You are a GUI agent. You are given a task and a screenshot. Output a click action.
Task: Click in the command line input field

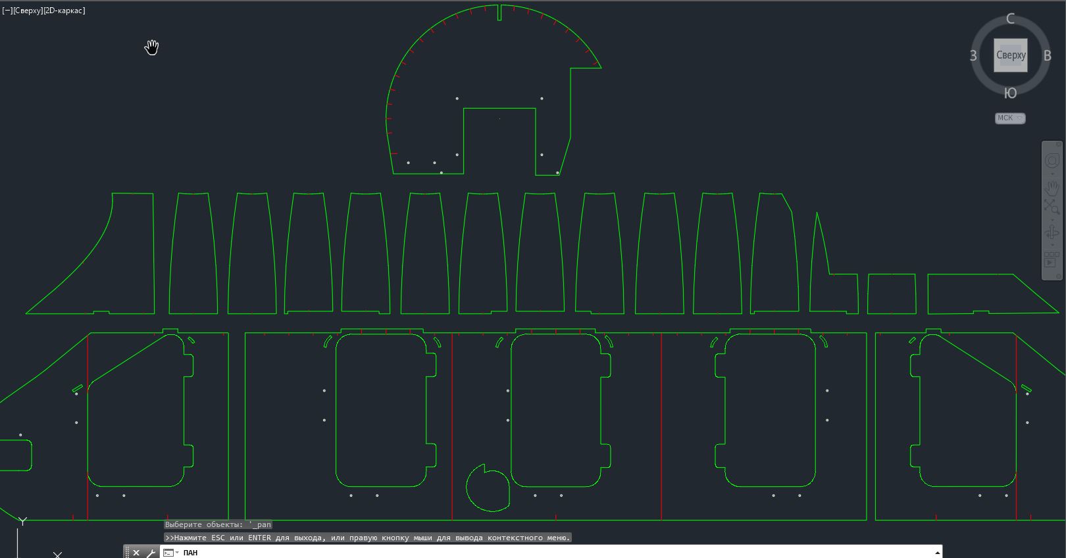[526, 553]
